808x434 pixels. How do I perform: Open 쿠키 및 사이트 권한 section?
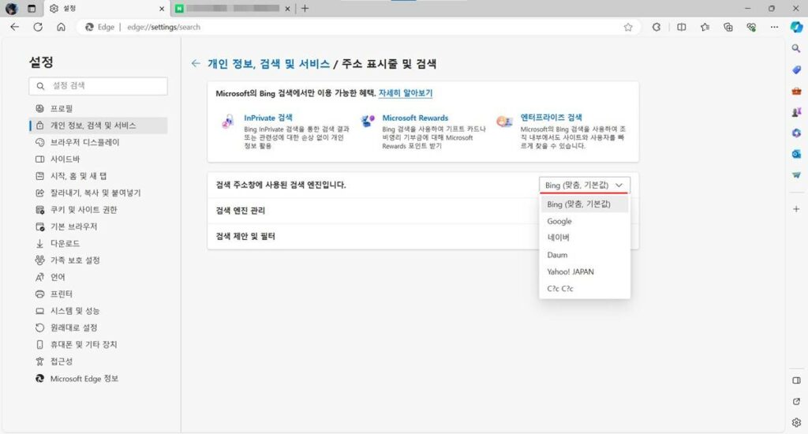(99, 210)
